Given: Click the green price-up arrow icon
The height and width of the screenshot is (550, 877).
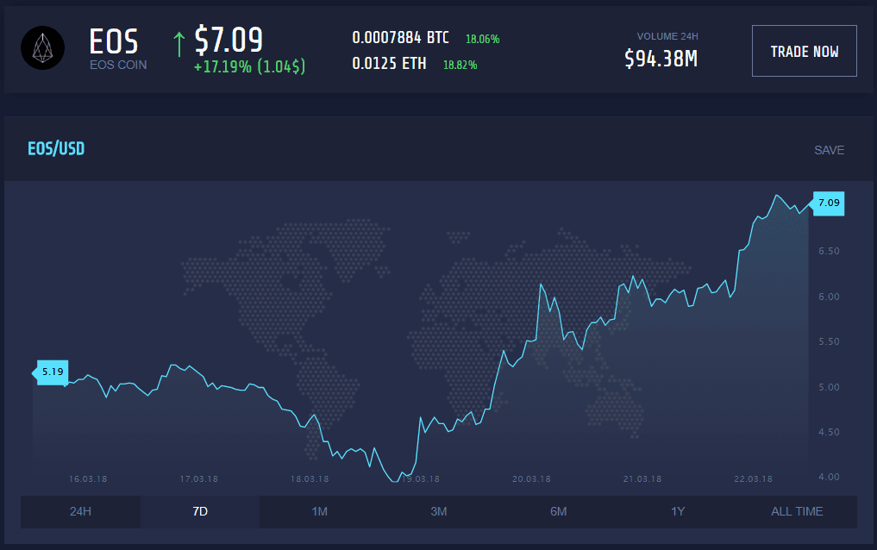Looking at the screenshot, I should (x=179, y=44).
